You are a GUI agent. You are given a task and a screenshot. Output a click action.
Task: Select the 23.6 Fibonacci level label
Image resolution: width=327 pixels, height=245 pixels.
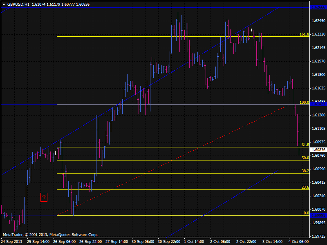[x=305, y=187]
